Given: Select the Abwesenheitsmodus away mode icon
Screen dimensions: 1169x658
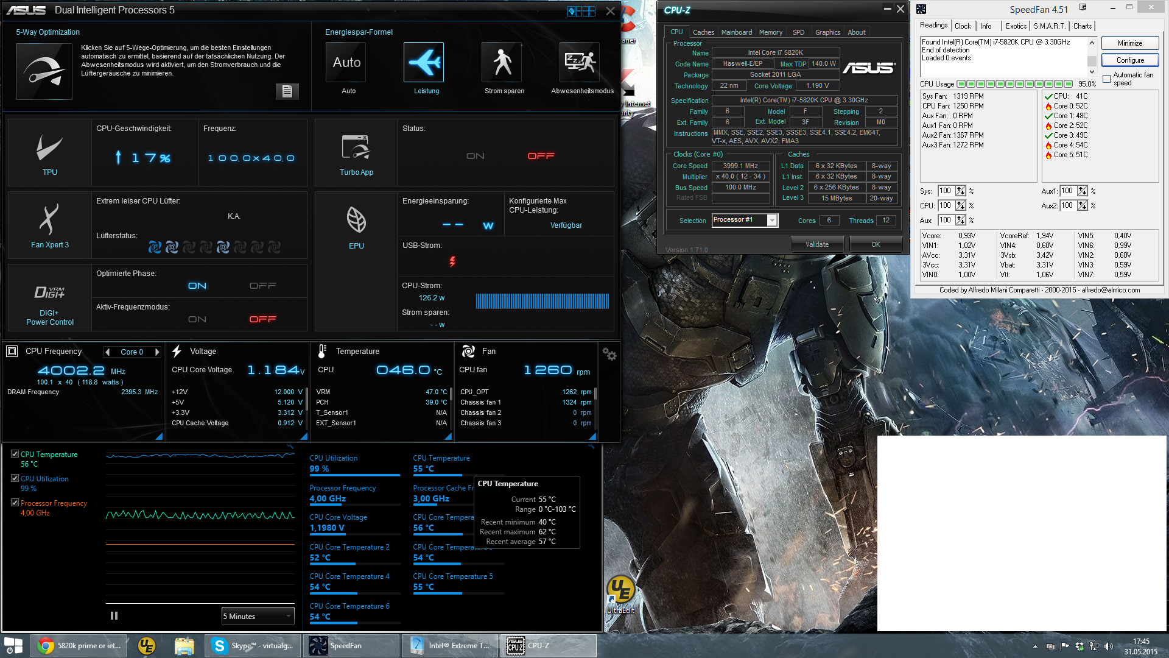Looking at the screenshot, I should (x=579, y=62).
